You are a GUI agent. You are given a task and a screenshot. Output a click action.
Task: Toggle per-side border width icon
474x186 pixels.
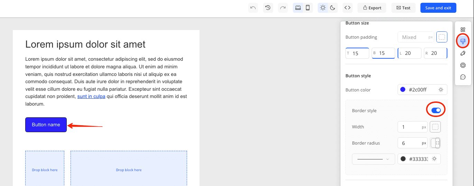pyautogui.click(x=435, y=127)
